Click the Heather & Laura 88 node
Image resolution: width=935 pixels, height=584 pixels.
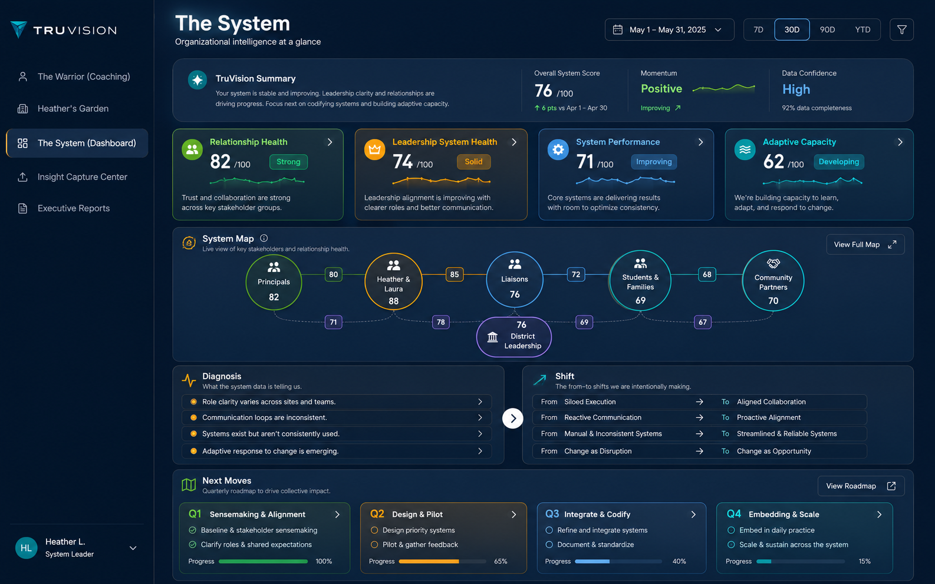394,282
